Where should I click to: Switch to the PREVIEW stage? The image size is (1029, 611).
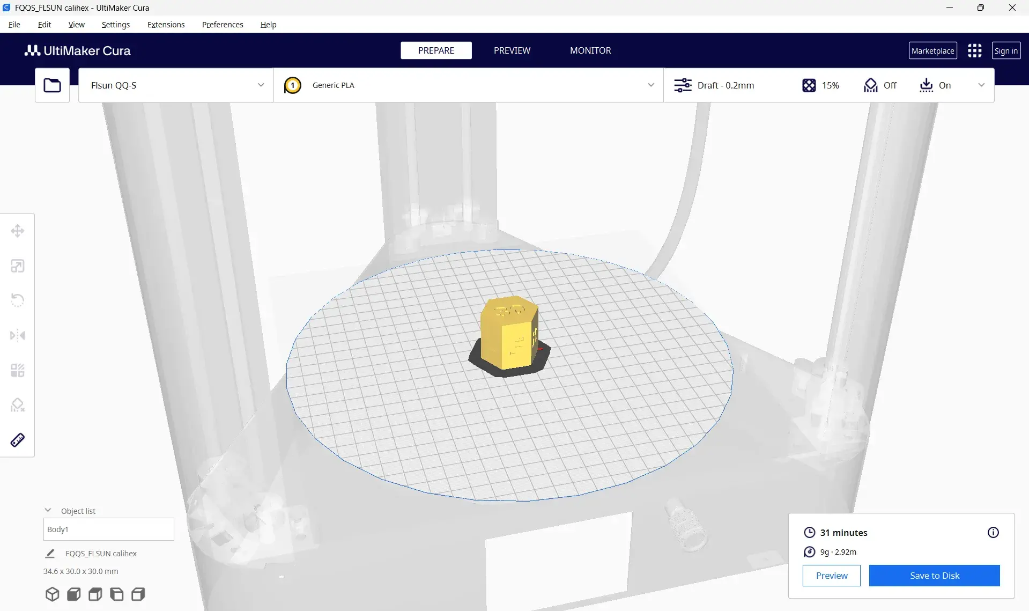[512, 50]
